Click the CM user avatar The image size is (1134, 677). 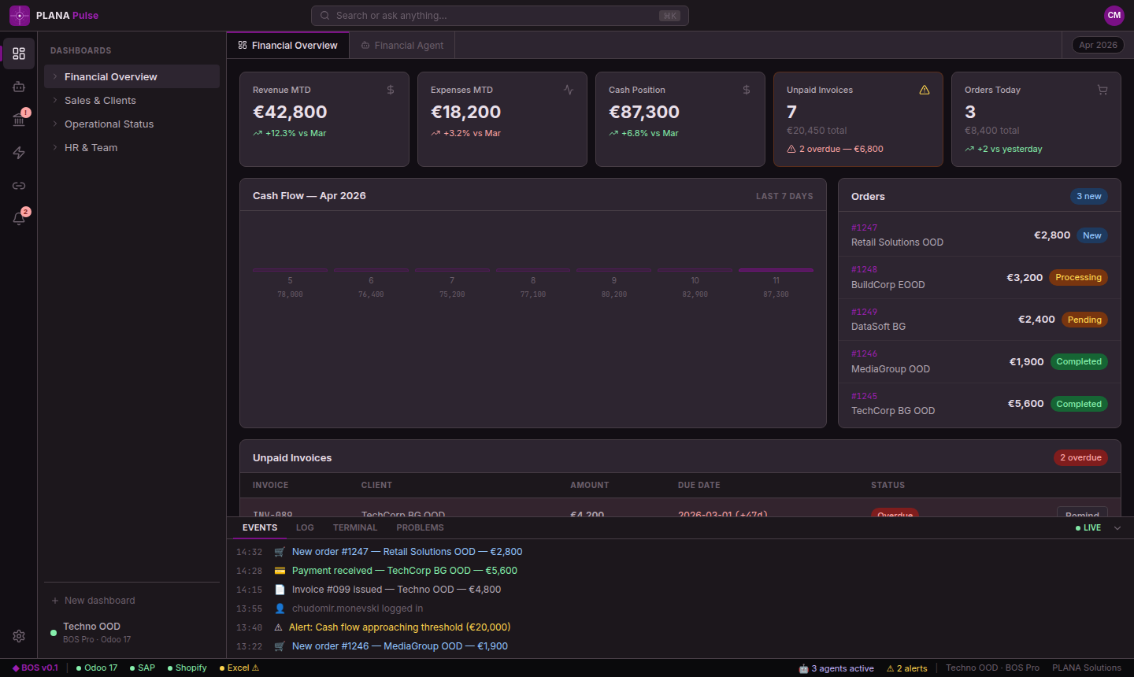[x=1114, y=15]
